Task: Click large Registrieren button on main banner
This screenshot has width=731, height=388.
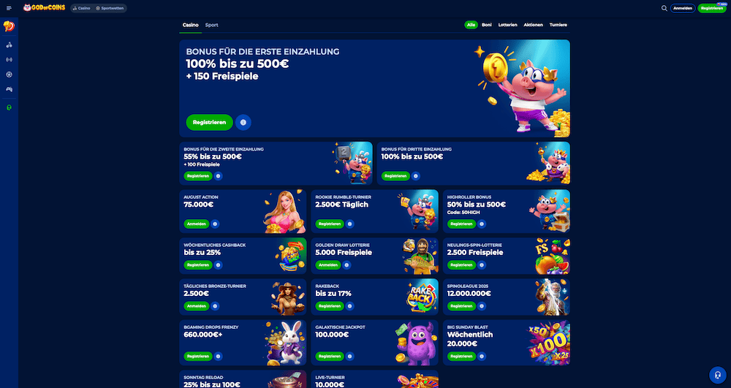Action: (x=209, y=123)
